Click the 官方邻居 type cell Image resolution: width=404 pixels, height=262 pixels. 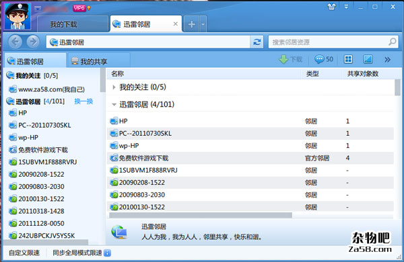pos(317,158)
